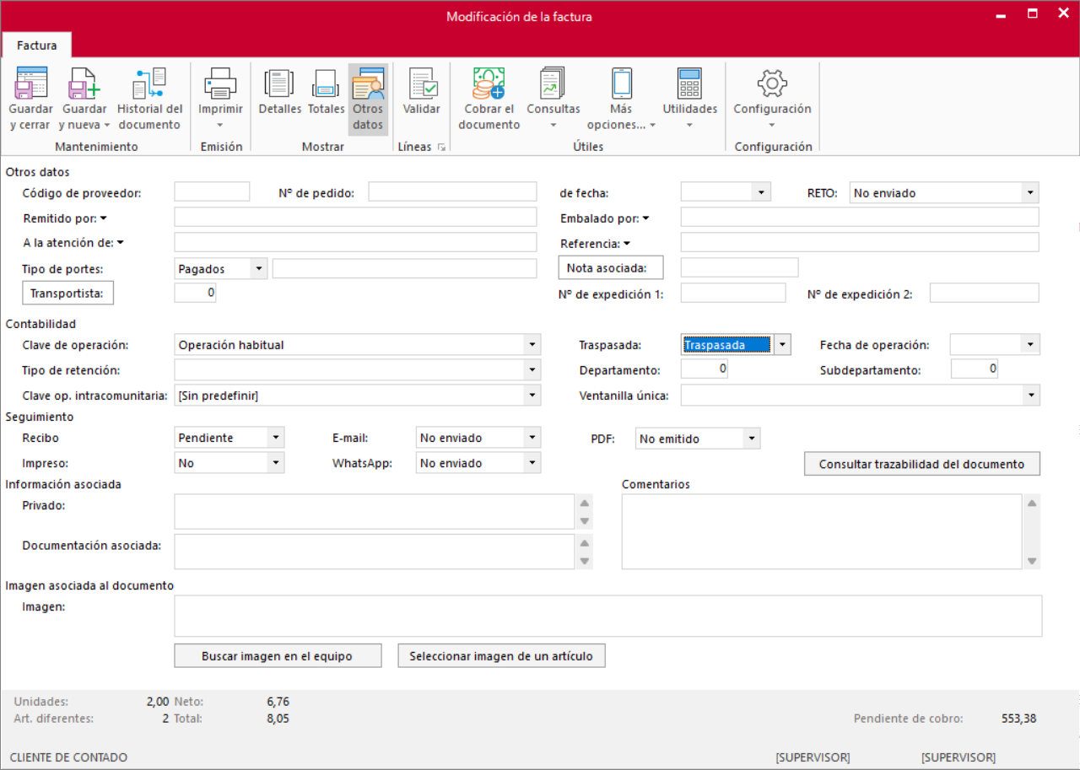Click the Imprimir printer icon
1080x770 pixels.
point(220,83)
